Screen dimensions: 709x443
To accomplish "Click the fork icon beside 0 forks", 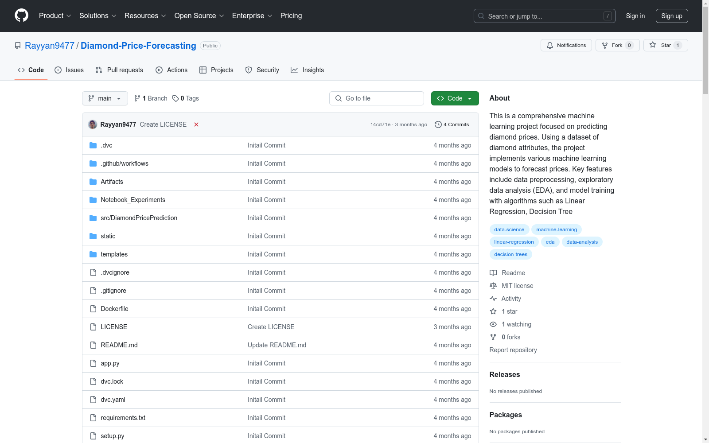I will (493, 337).
